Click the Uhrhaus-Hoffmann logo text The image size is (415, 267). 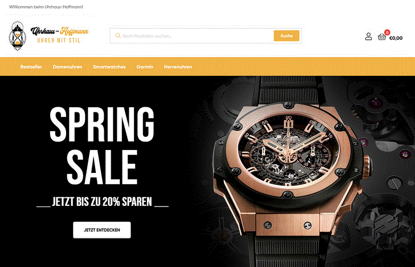click(x=59, y=31)
